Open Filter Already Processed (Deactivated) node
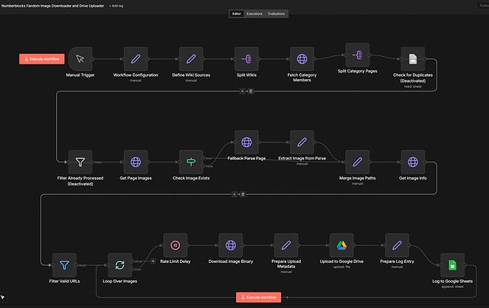 click(80, 162)
